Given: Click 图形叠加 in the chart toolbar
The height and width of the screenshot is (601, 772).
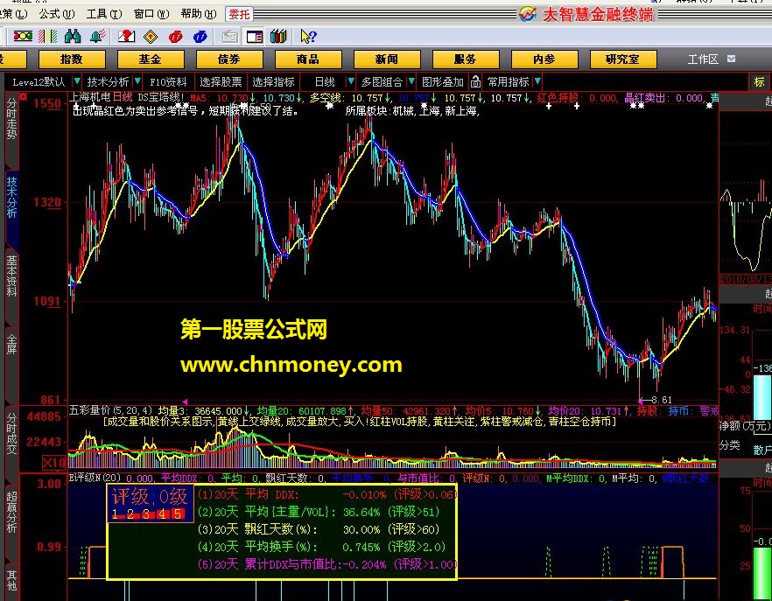Looking at the screenshot, I should [x=443, y=81].
